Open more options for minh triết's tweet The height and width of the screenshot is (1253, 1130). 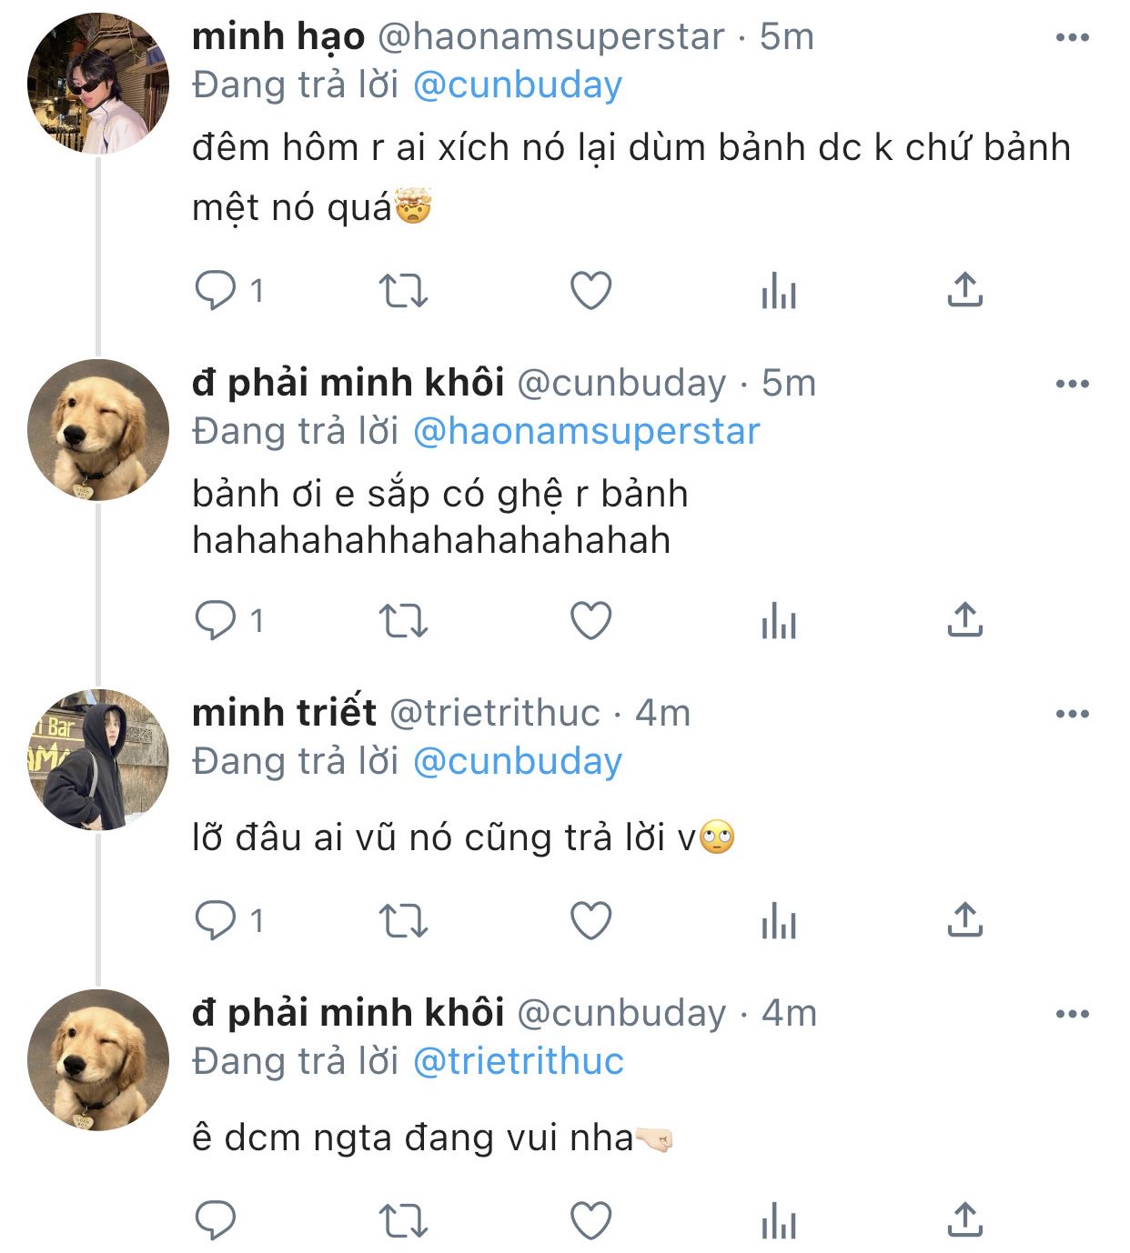click(1072, 714)
